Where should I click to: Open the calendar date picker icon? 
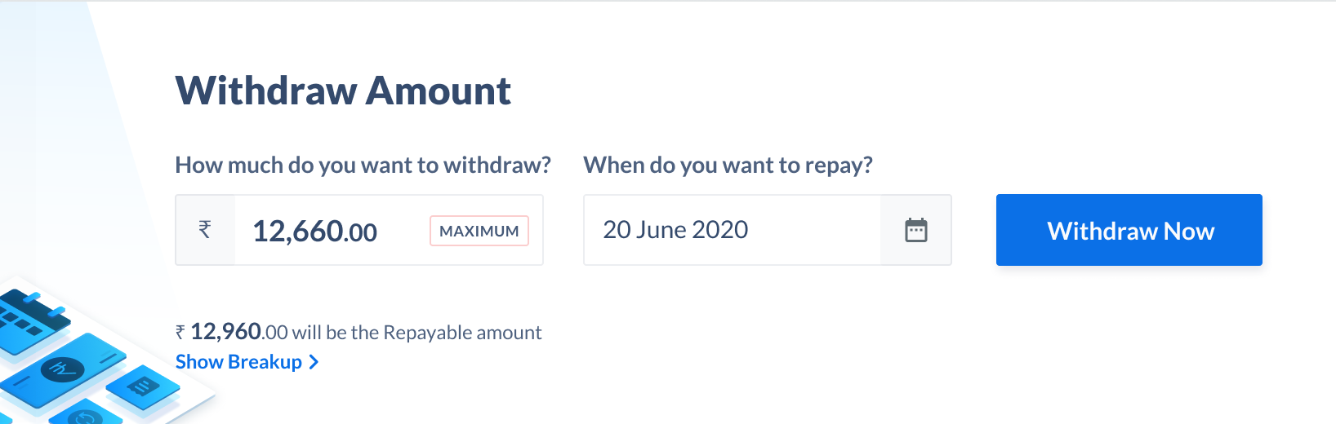(x=916, y=230)
